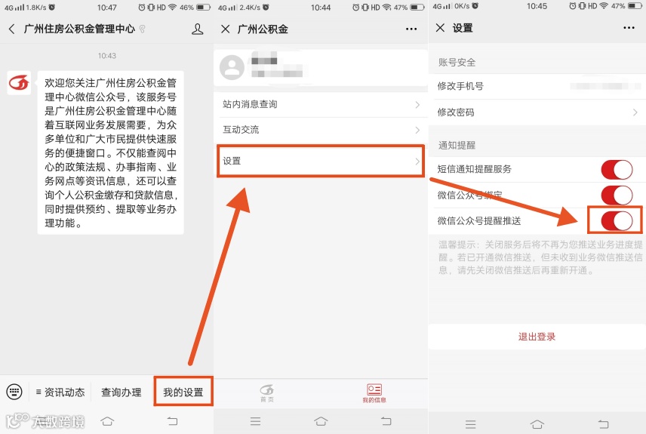Screen dimensions: 646x434
Task: Expand 互动交流 chevron
Action: [417, 131]
